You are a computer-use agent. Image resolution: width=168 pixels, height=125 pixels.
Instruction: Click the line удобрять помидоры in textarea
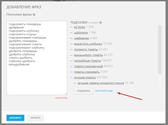[x=23, y=41]
